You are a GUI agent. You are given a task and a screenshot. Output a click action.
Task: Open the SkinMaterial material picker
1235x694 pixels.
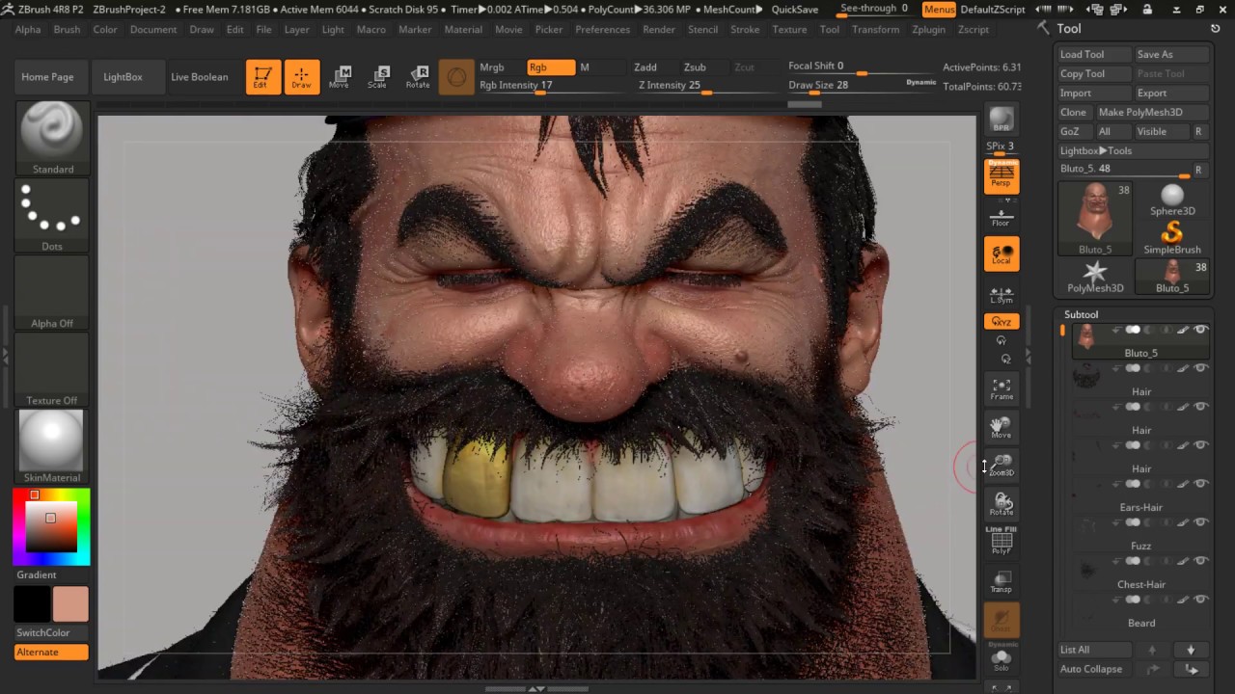pyautogui.click(x=52, y=447)
